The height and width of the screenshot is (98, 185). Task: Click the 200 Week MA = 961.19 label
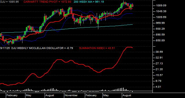pos(89,2)
